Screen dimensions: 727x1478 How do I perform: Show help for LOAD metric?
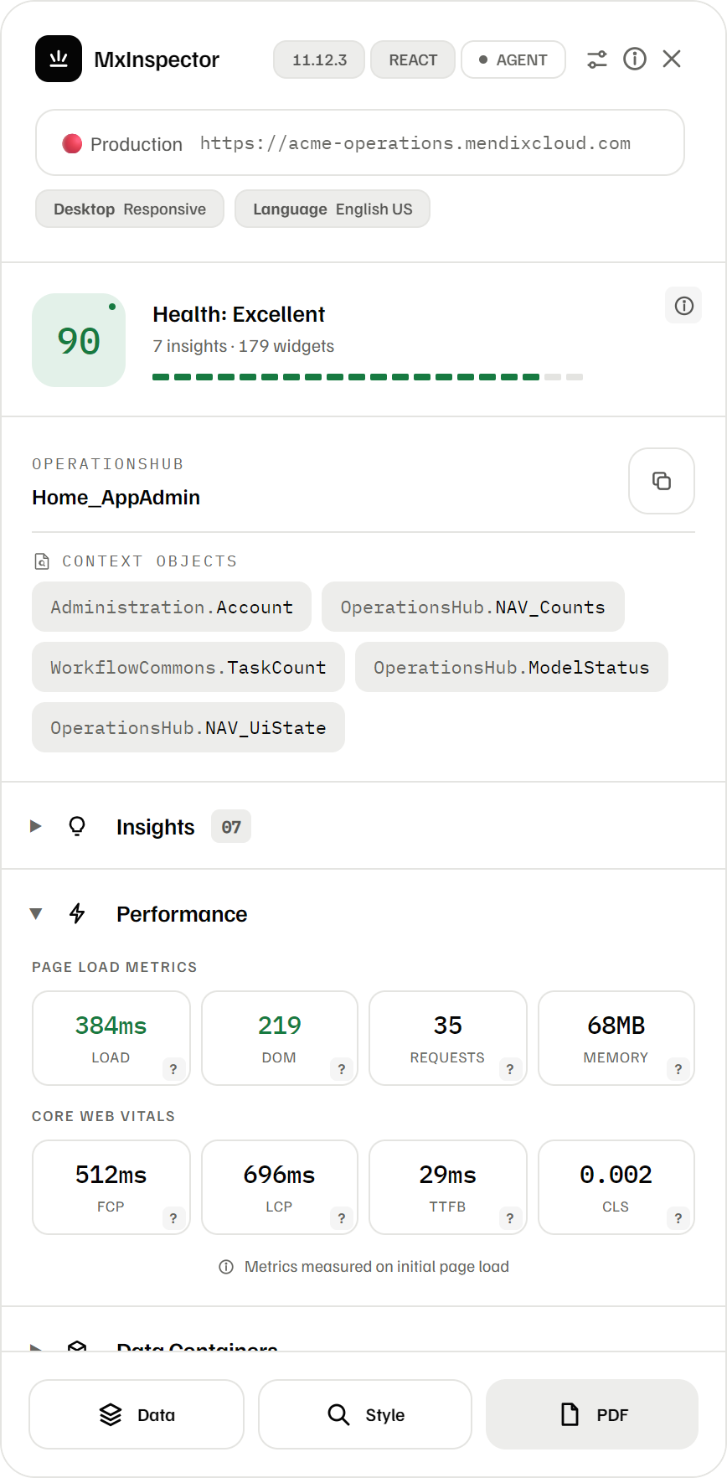[173, 1069]
